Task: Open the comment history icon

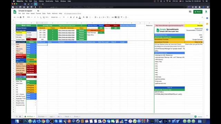Action: 190,12
